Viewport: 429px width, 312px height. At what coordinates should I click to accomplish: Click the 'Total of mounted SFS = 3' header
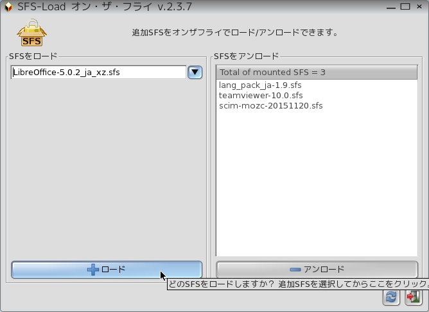pos(317,72)
